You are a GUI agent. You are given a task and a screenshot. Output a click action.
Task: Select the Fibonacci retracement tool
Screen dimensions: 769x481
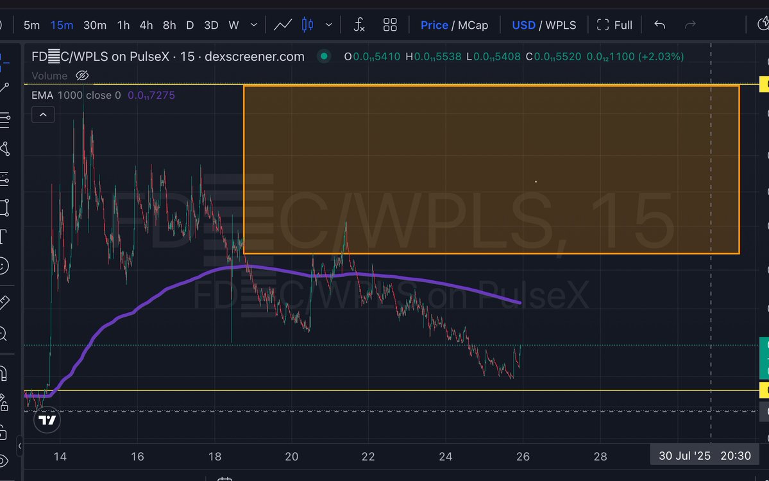click(x=4, y=120)
